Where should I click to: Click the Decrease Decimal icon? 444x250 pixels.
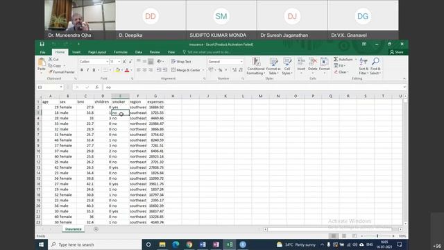(241, 70)
